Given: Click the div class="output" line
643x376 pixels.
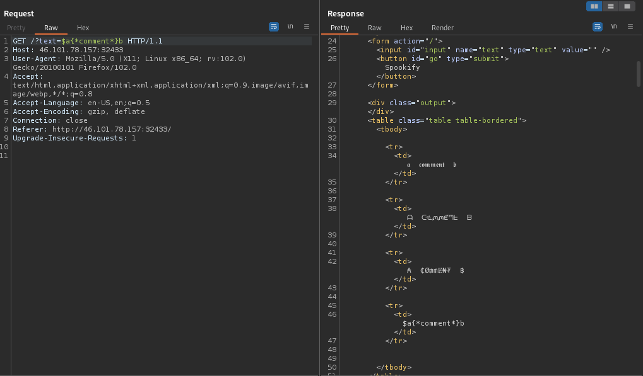Looking at the screenshot, I should click(411, 103).
